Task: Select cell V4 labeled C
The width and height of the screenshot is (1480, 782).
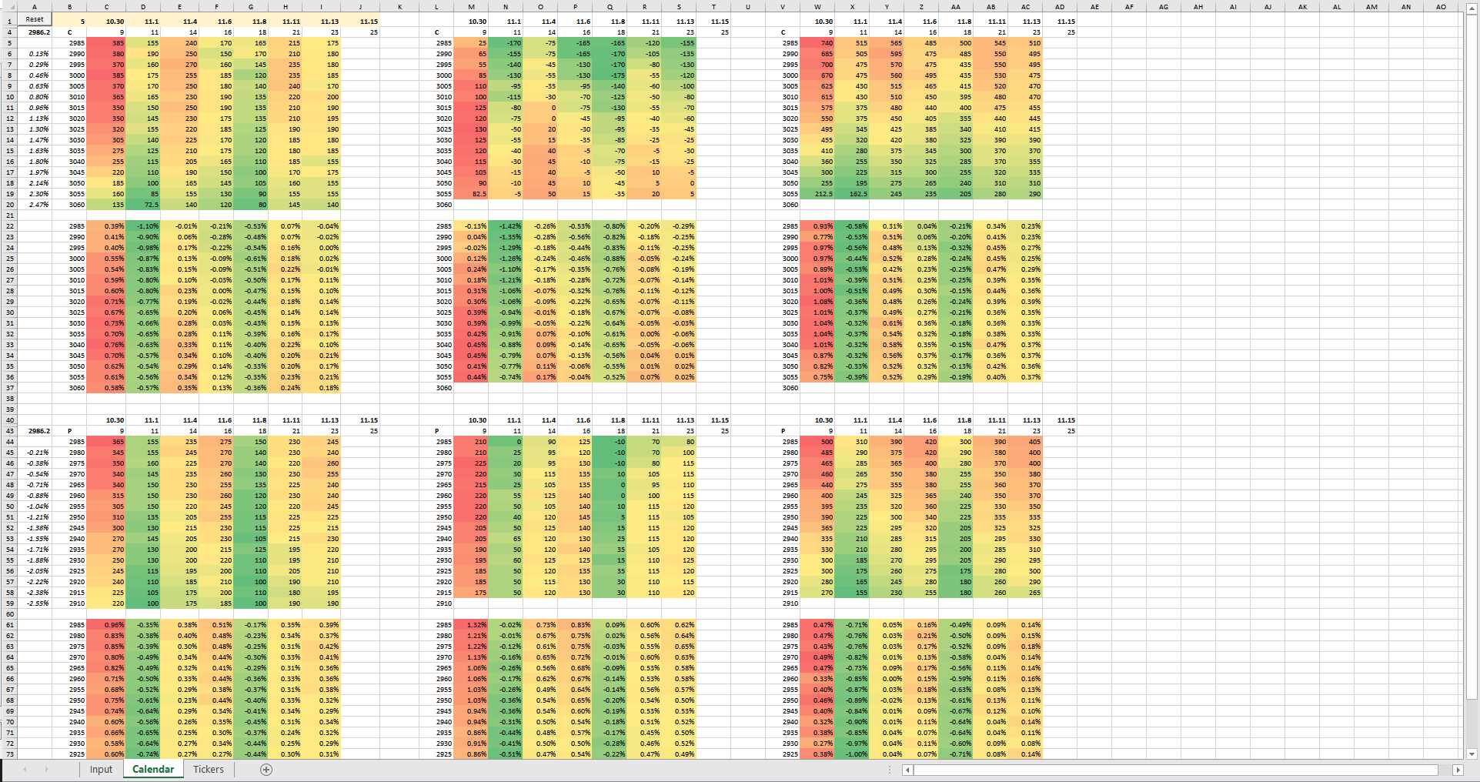Action: 783,32
